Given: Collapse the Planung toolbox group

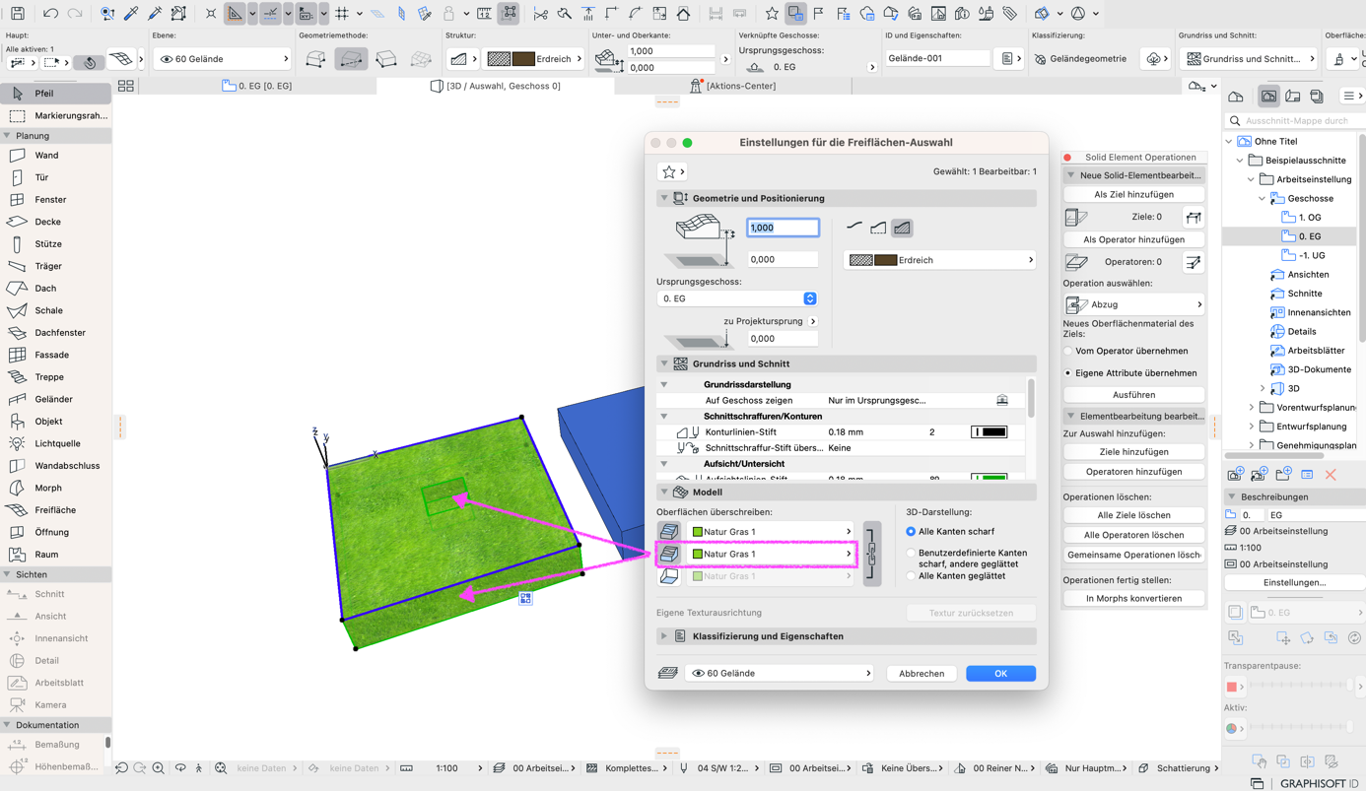Looking at the screenshot, I should click(x=7, y=136).
